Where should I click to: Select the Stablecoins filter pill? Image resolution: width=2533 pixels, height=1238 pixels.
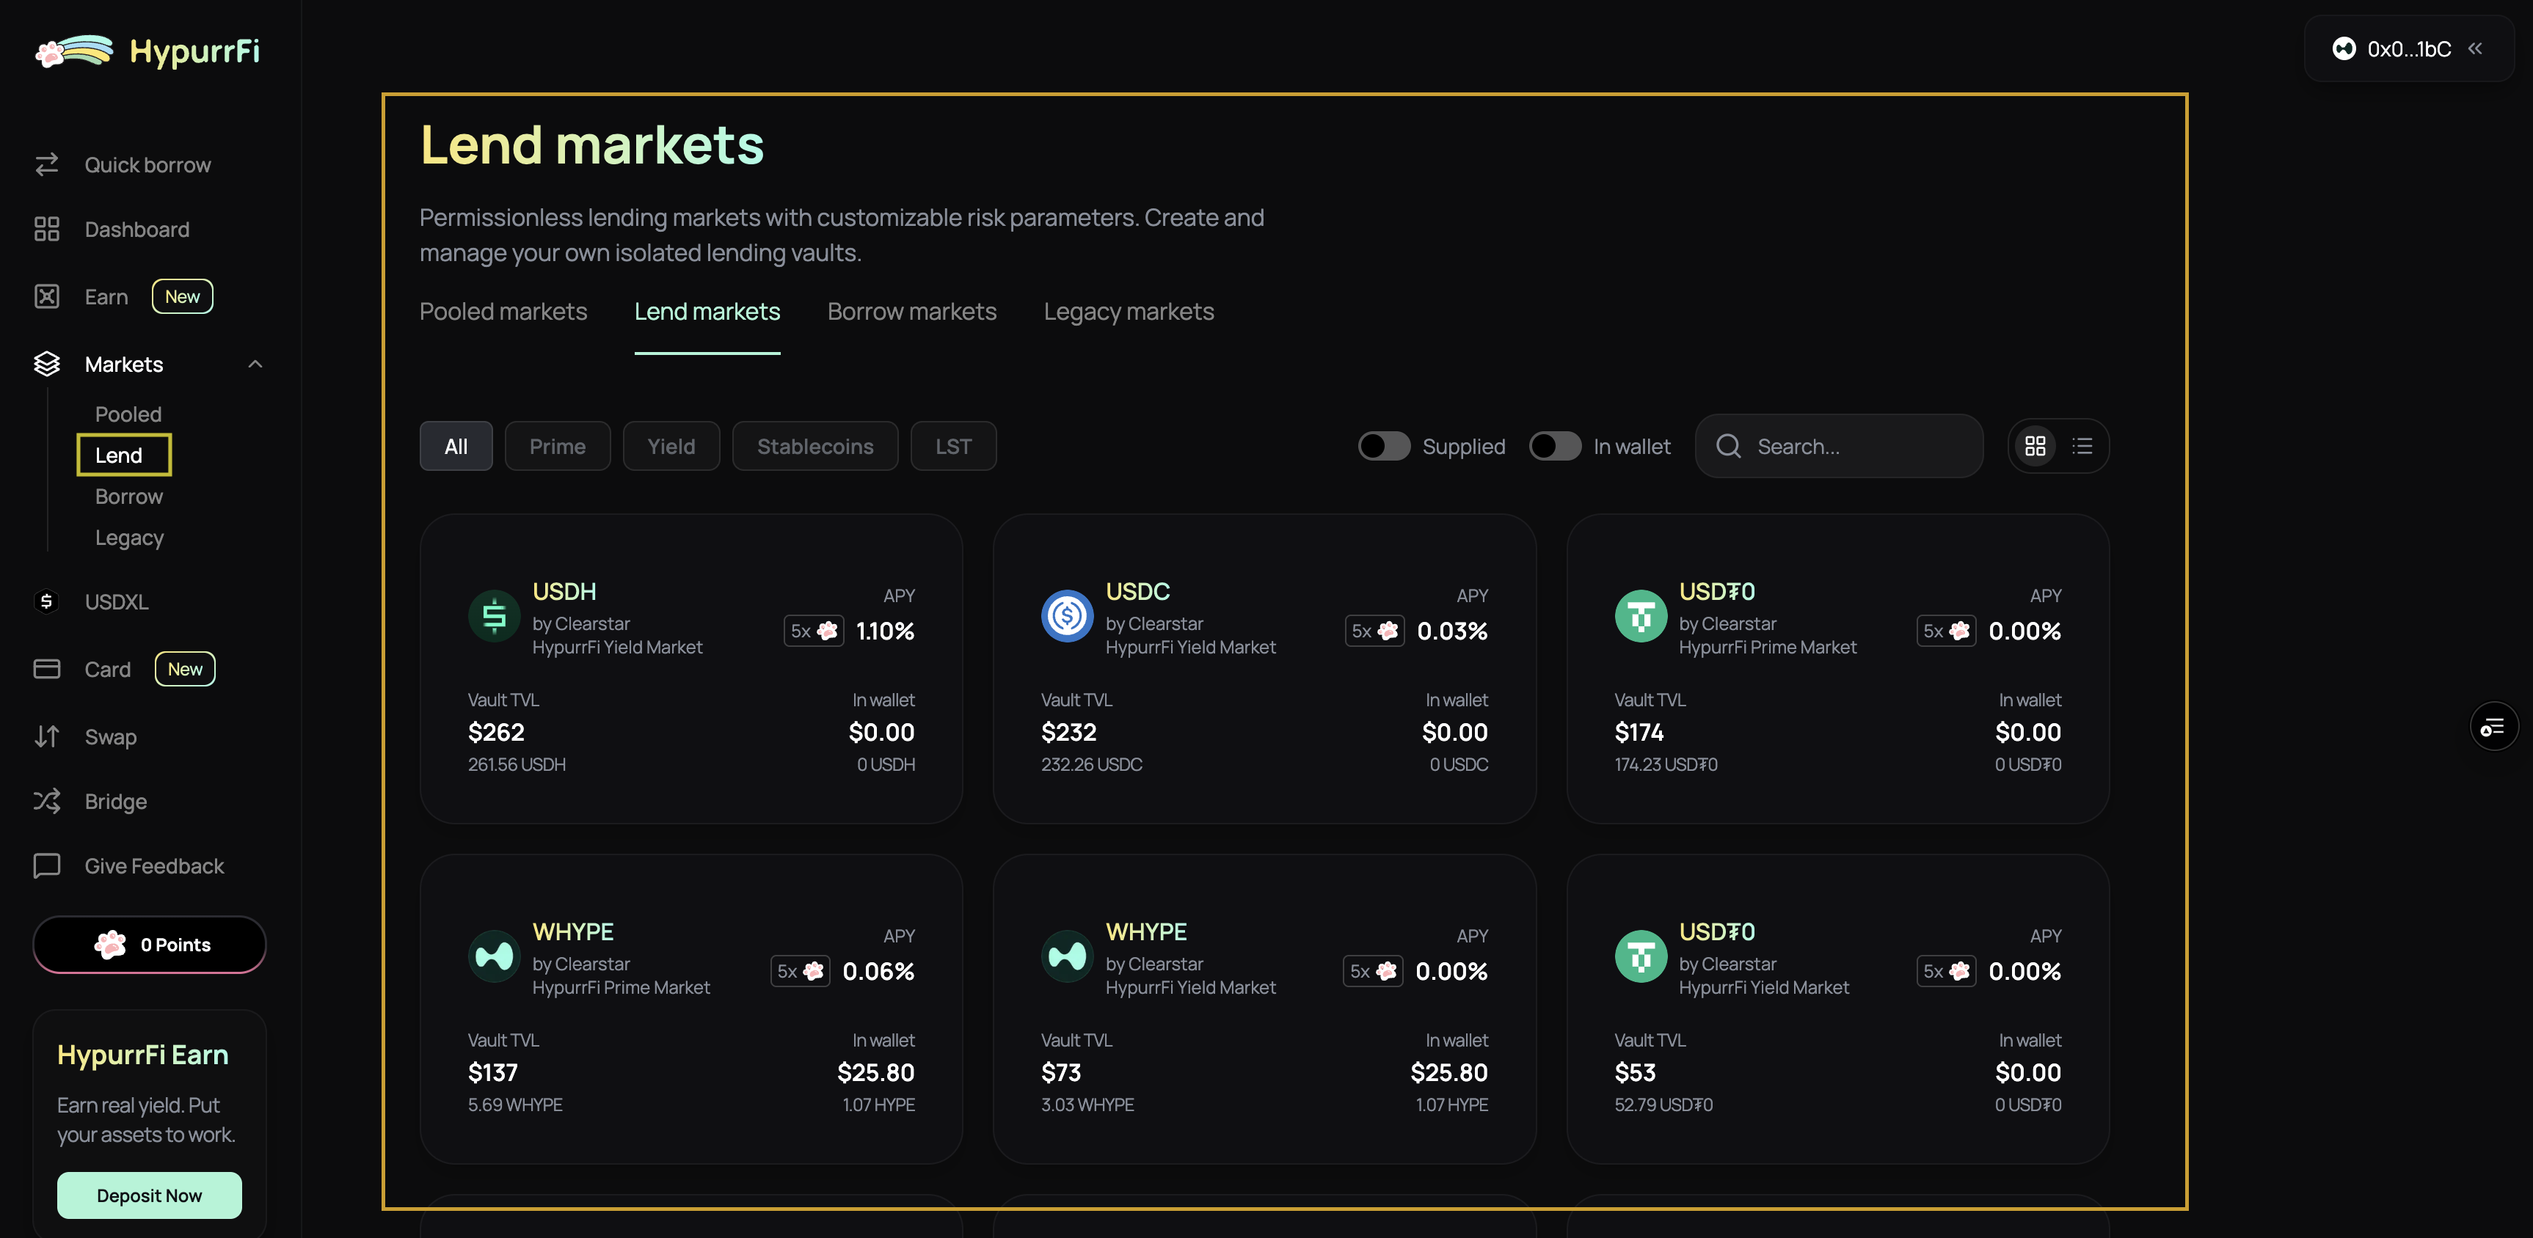click(815, 445)
